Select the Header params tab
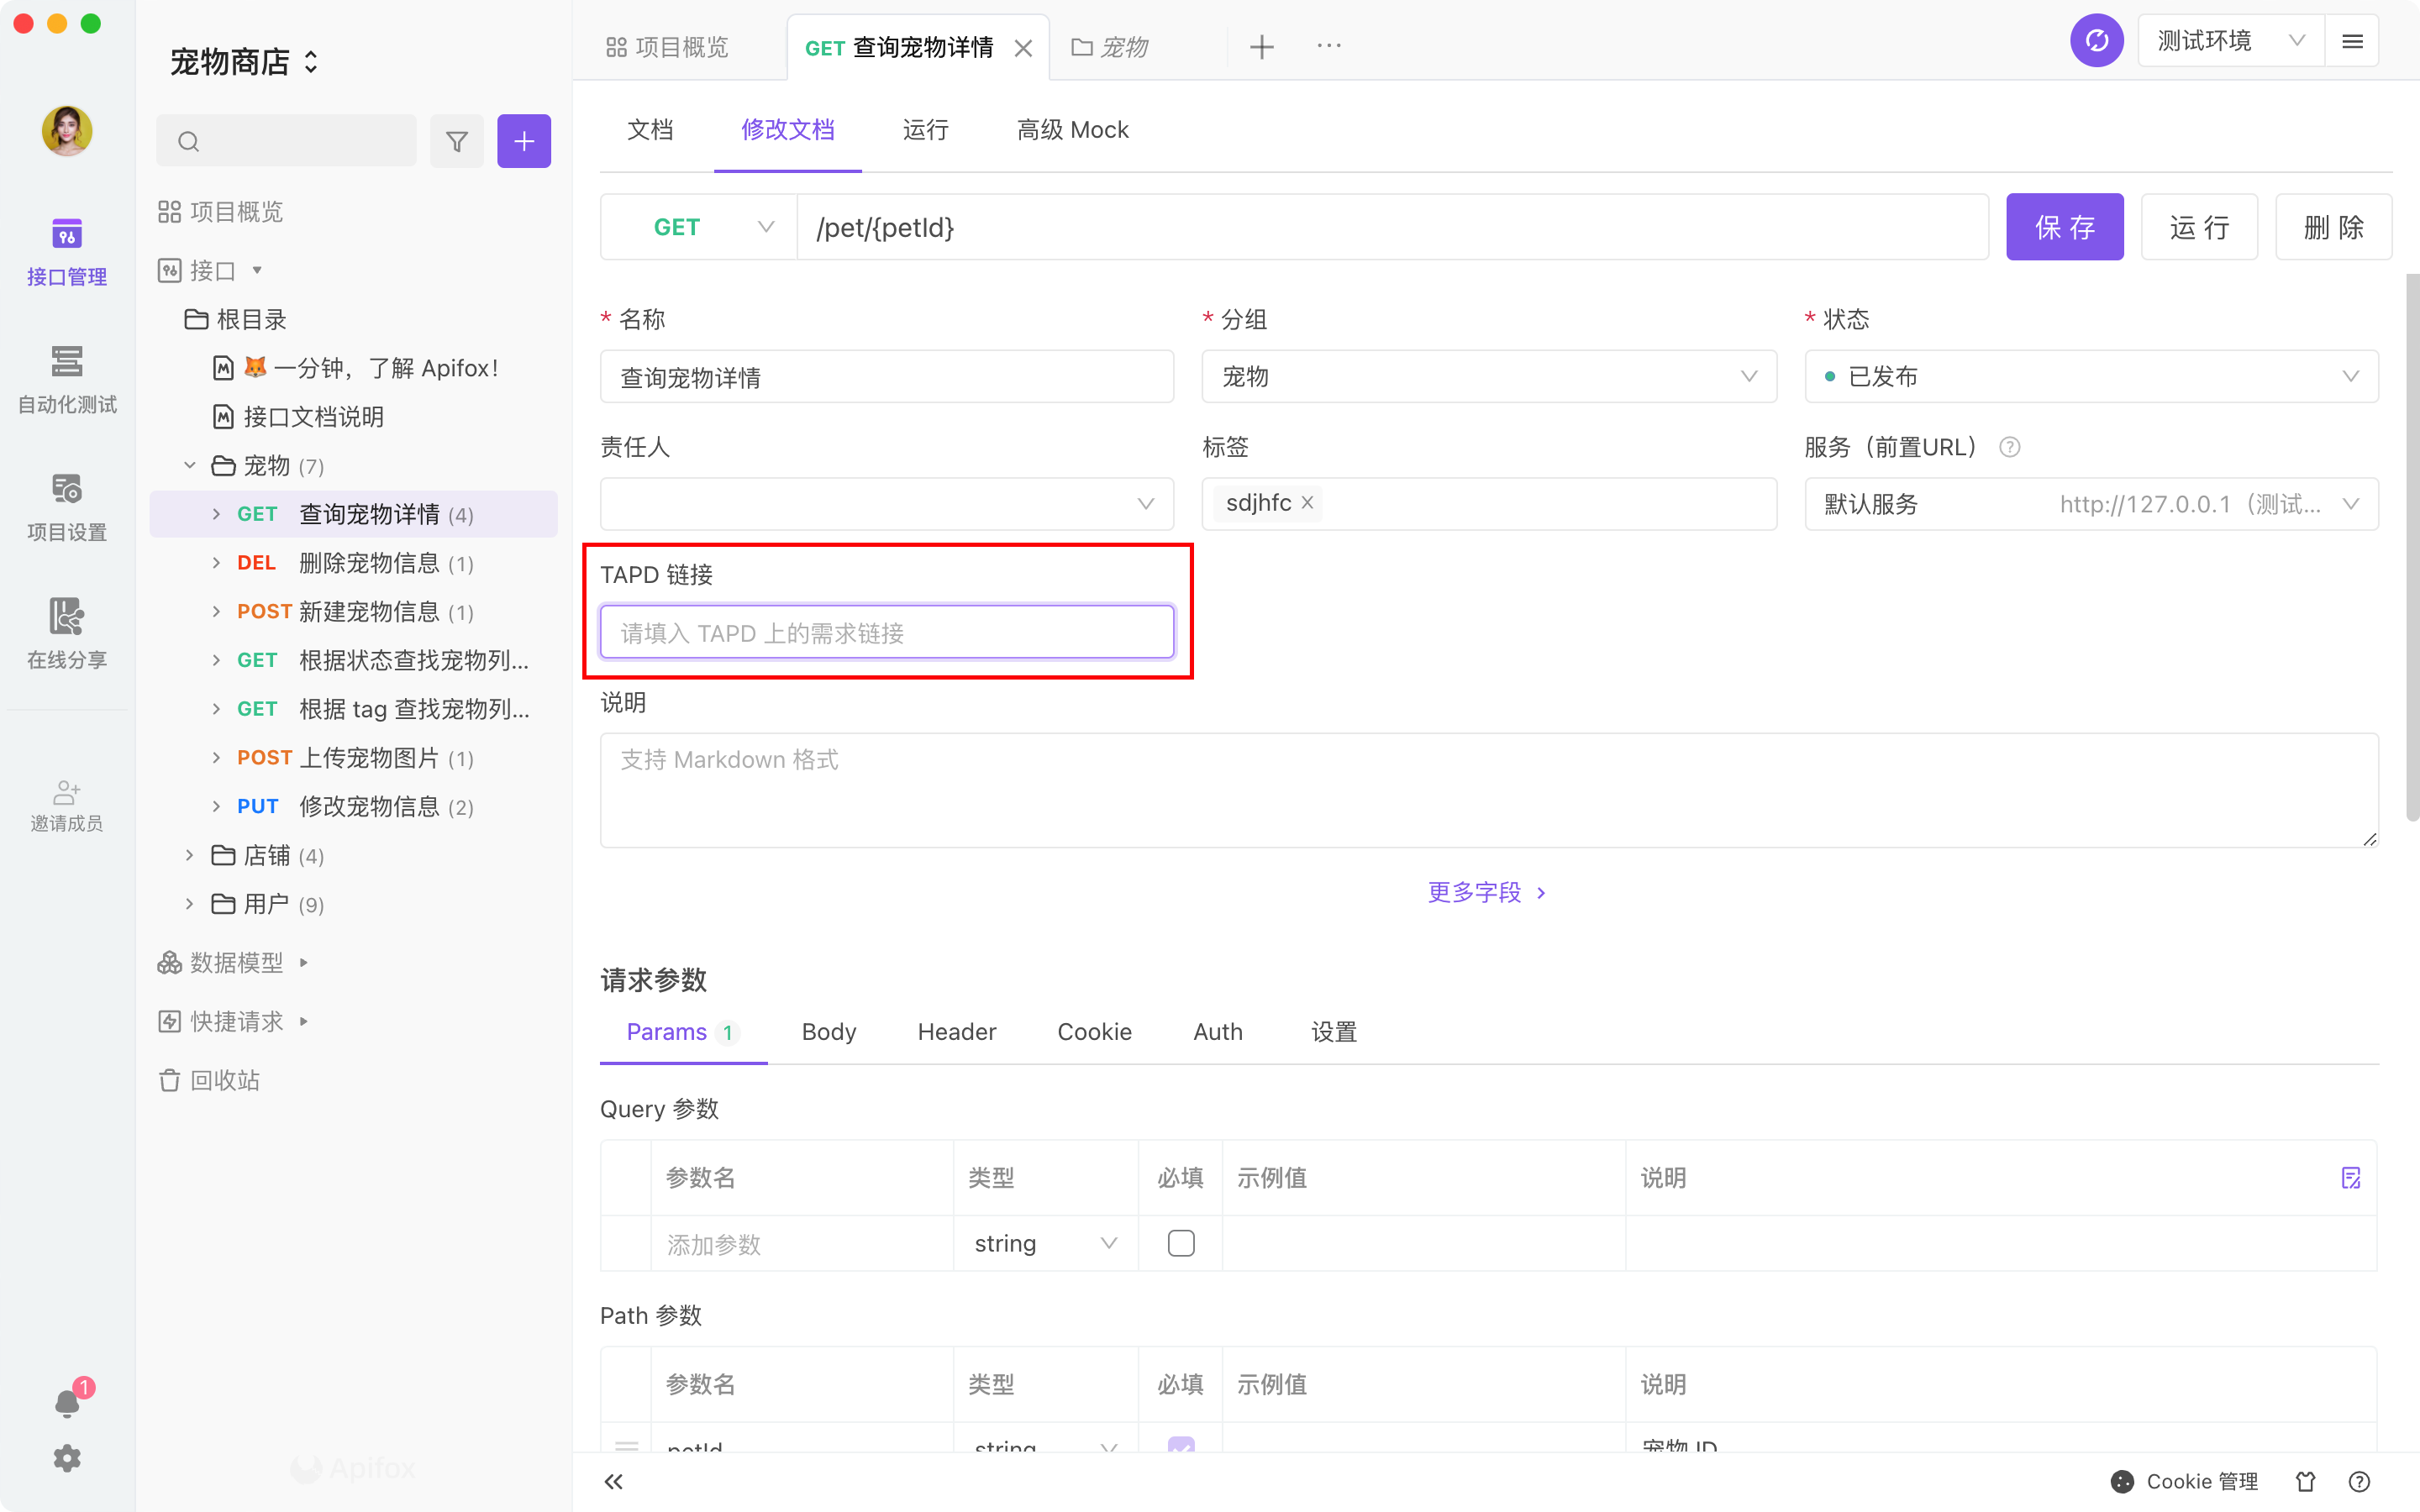2420x1512 pixels. tap(956, 1032)
